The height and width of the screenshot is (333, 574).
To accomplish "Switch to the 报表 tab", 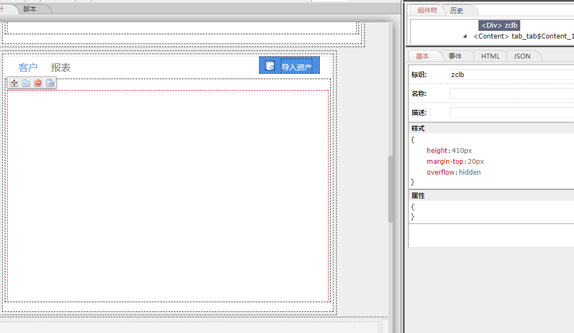I will click(x=61, y=68).
